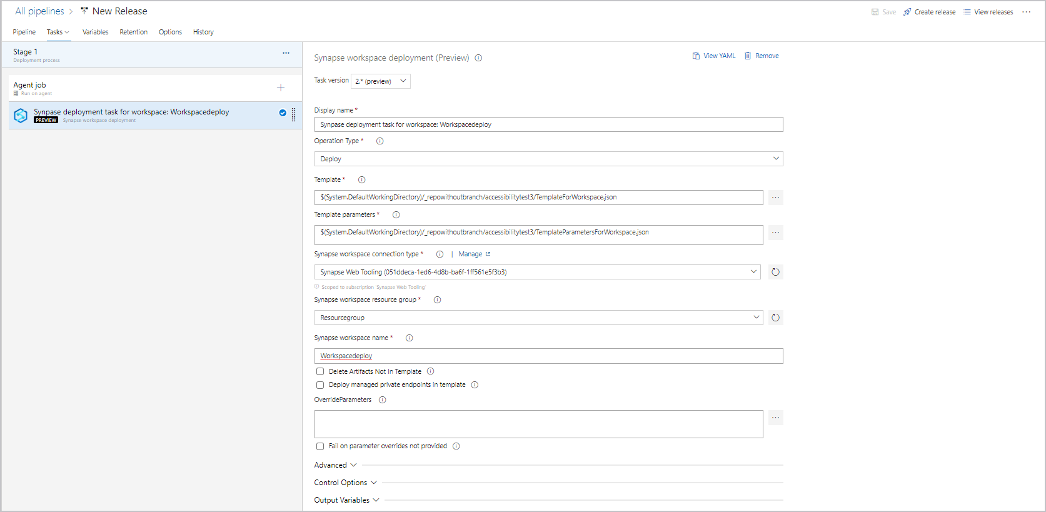1046x512 pixels.
Task: Browse for the Template parameters file
Action: [x=775, y=233]
